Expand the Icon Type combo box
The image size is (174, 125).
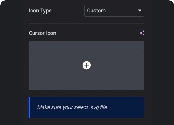click(114, 11)
